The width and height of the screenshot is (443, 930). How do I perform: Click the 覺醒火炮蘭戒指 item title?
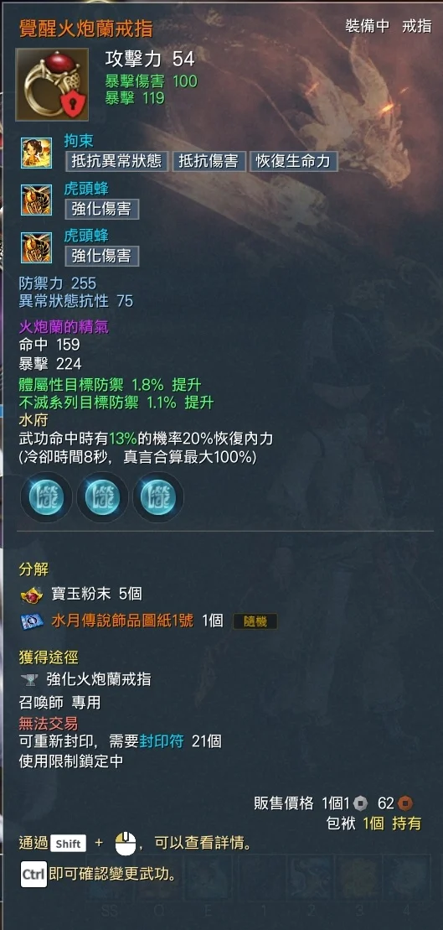pos(86,28)
